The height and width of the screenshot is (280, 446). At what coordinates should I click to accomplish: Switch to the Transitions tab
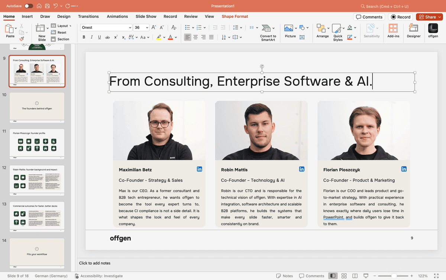click(88, 16)
